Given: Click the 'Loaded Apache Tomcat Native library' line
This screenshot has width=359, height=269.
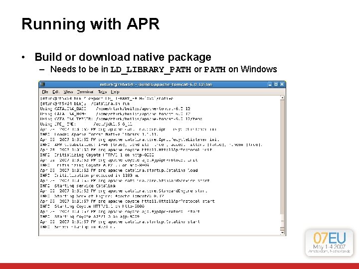Looking at the screenshot, I should (x=99, y=134).
